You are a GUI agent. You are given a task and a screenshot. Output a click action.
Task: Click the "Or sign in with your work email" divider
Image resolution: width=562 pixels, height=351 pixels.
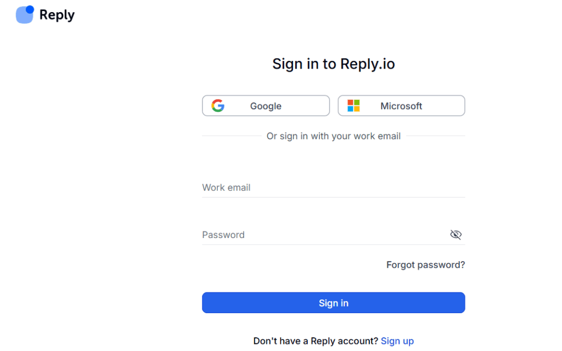(x=333, y=135)
